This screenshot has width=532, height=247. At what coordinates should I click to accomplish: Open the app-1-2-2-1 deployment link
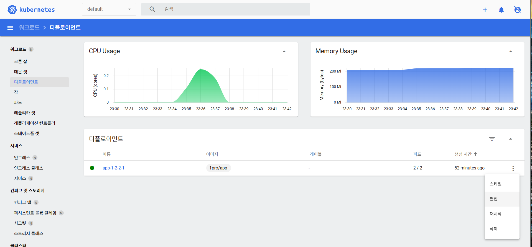coord(113,168)
